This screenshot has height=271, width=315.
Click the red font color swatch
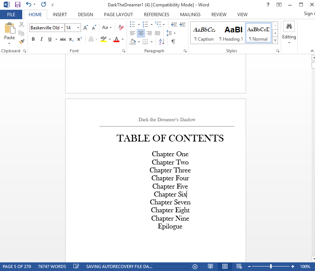(116, 40)
